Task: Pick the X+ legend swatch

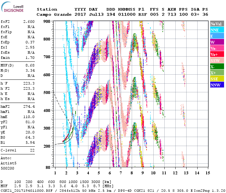Action: point(216,73)
